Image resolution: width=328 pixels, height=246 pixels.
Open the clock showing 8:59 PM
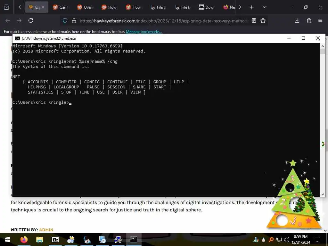pos(301,240)
